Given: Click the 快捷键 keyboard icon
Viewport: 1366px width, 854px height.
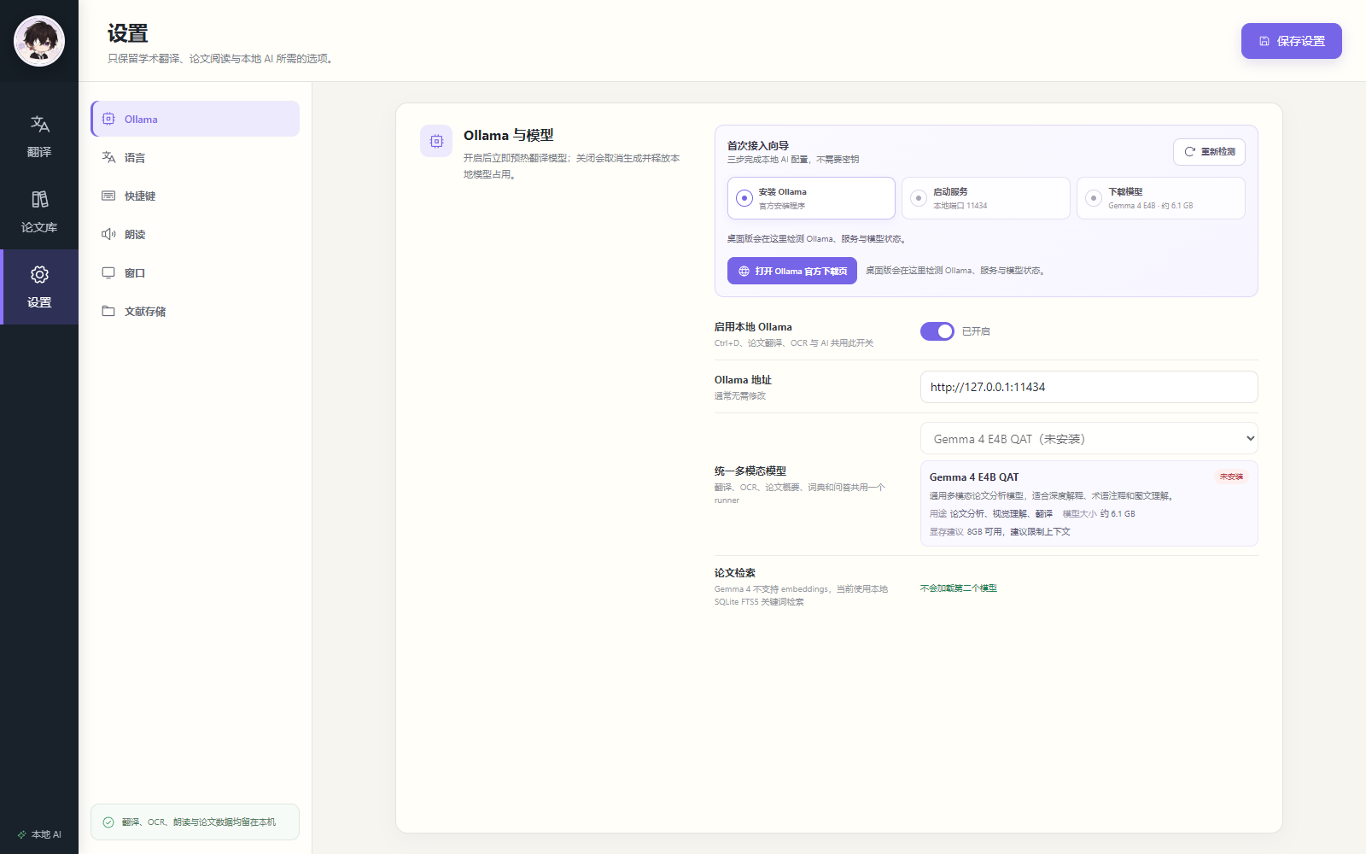Looking at the screenshot, I should pos(108,196).
